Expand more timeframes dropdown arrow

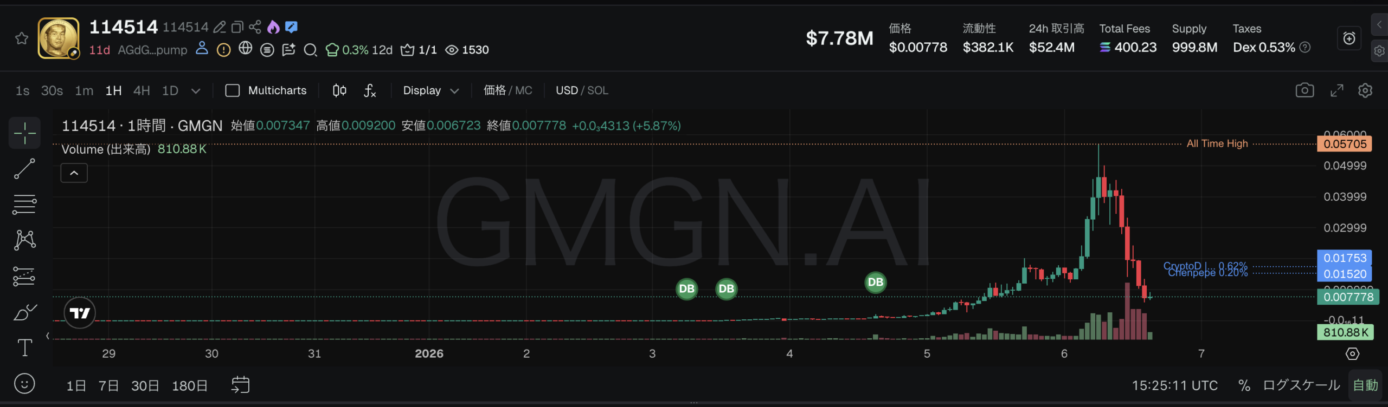[196, 91]
